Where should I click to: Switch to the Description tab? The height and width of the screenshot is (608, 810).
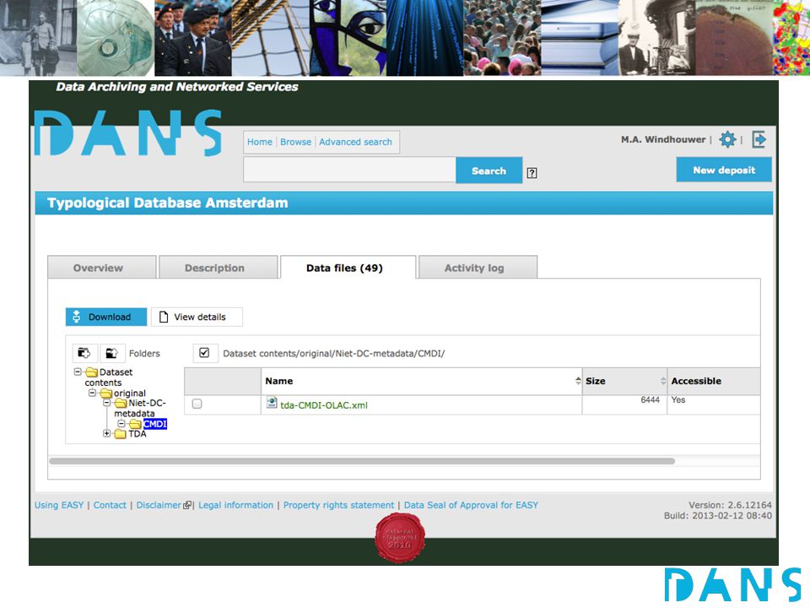click(219, 268)
